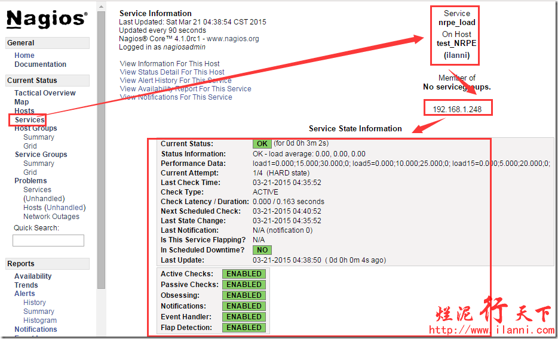Click the Check Type ACTIVE value

(265, 192)
